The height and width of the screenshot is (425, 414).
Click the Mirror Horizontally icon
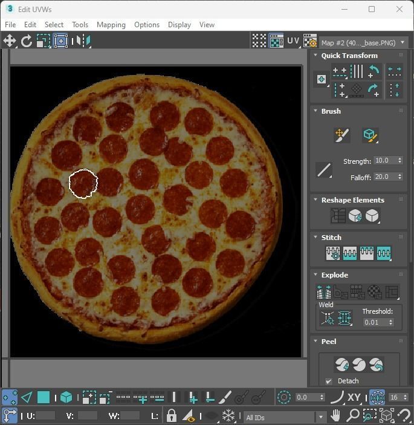tap(83, 41)
